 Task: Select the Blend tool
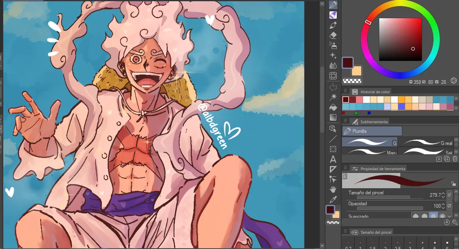(333, 66)
